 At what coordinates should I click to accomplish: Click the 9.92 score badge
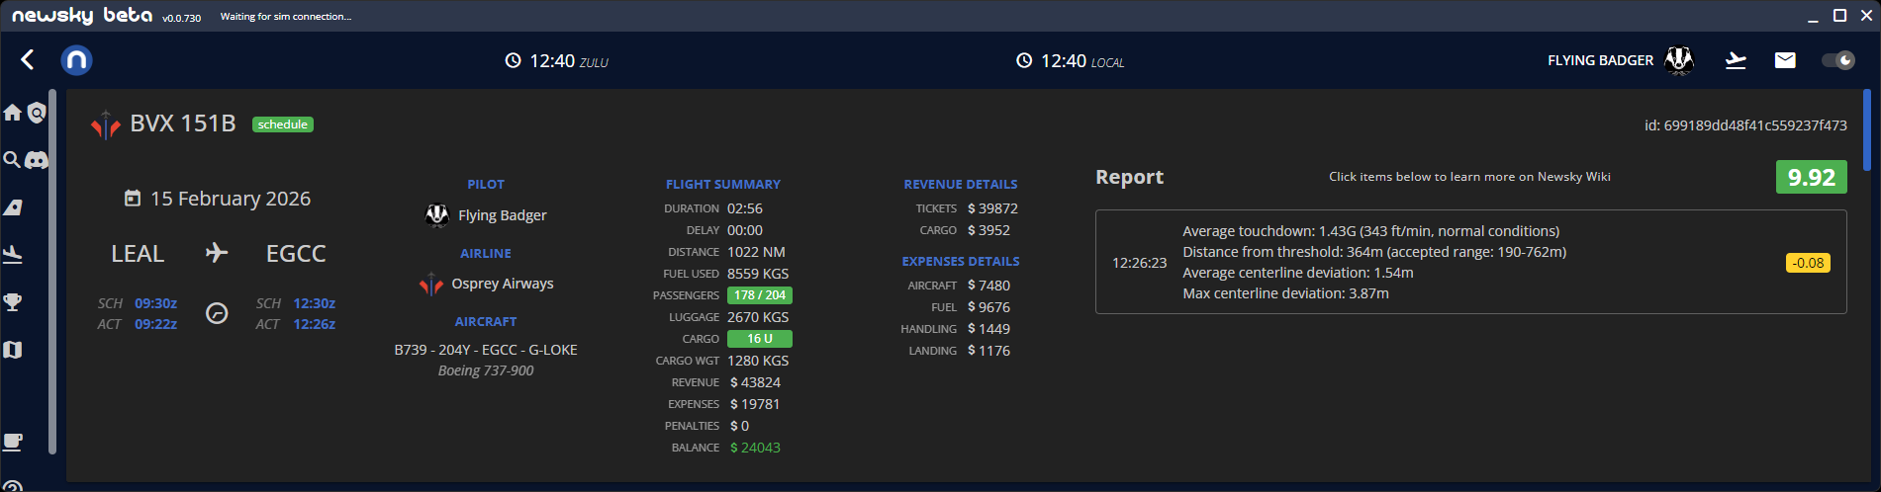click(1811, 177)
